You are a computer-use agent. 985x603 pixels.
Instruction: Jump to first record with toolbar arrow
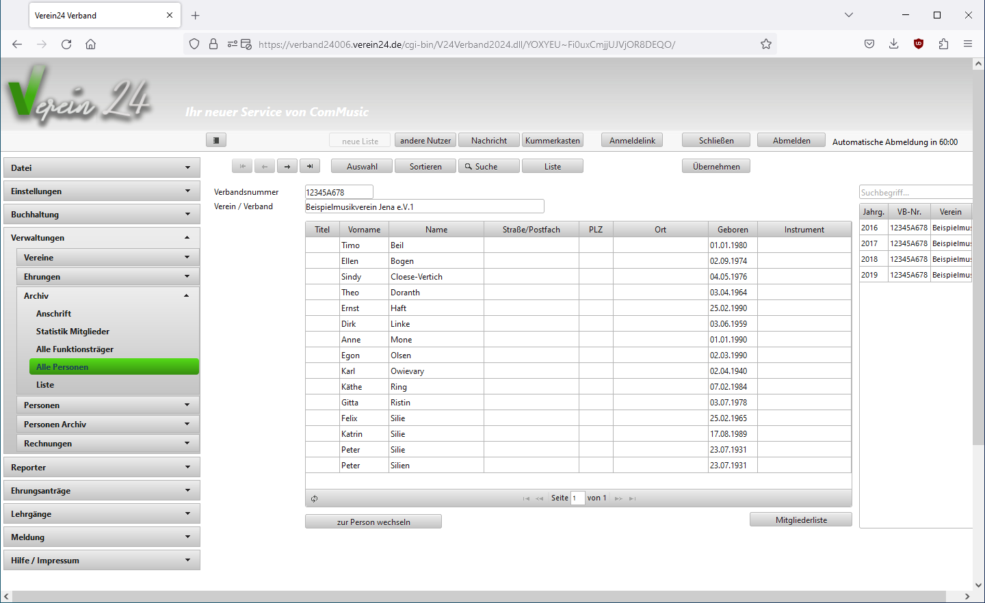click(x=242, y=166)
